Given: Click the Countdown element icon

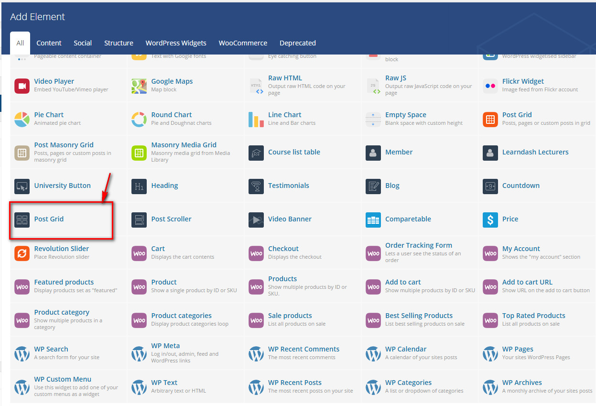Looking at the screenshot, I should (x=490, y=187).
